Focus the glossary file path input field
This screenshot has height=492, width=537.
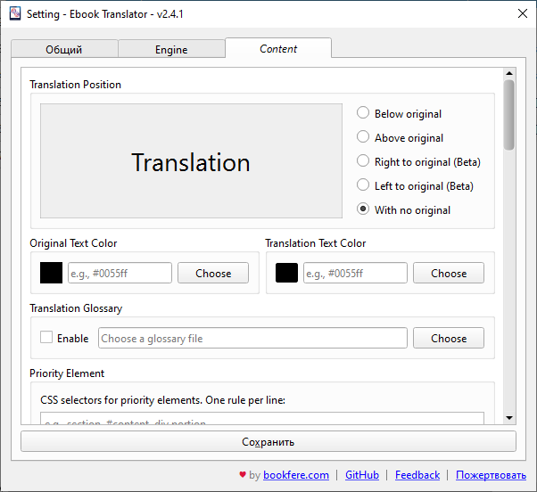pos(252,338)
